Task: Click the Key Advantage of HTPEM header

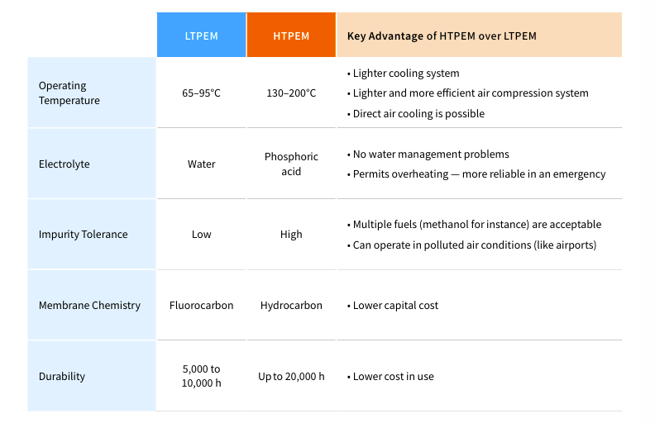Action: [442, 36]
